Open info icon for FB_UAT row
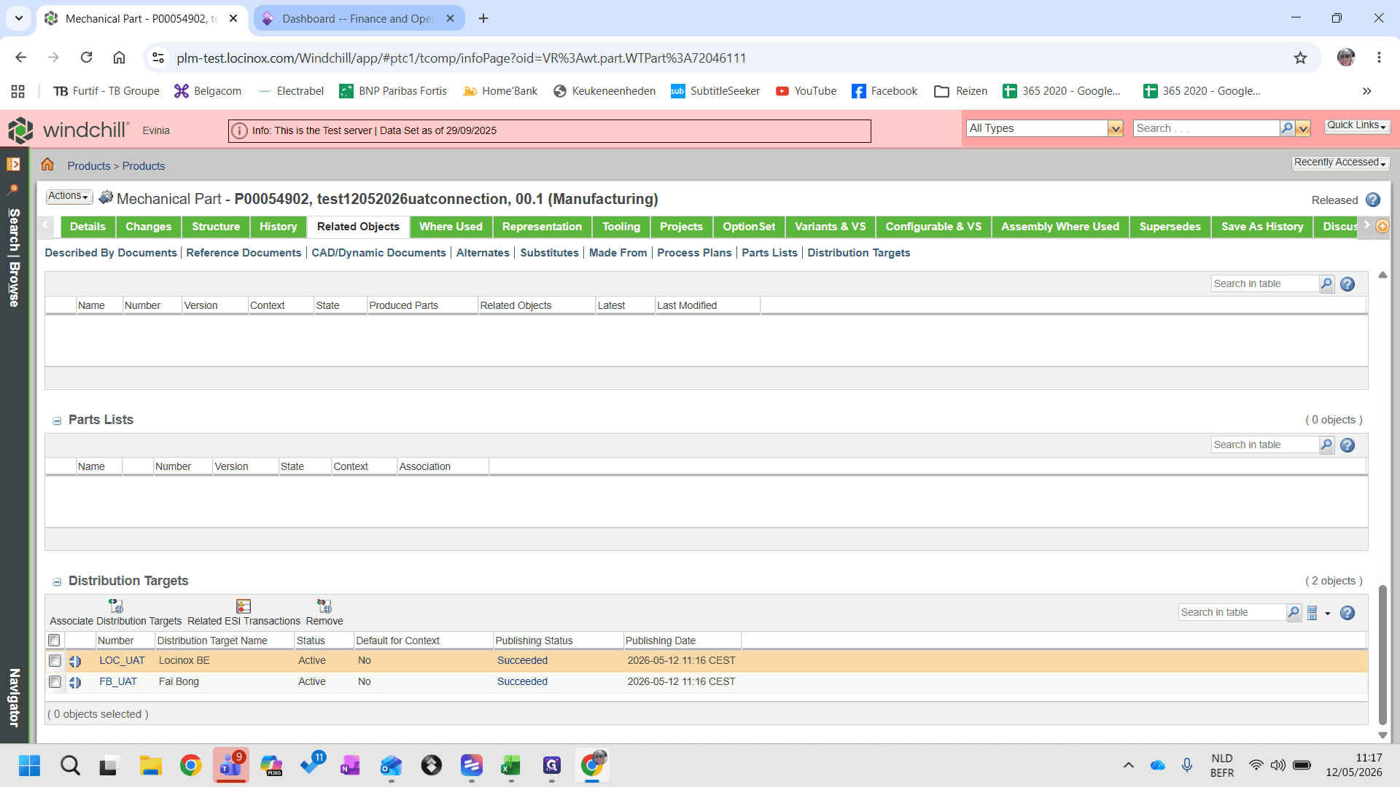The width and height of the screenshot is (1400, 787). coord(75,683)
